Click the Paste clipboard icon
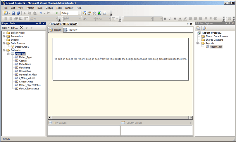The height and width of the screenshot is (142, 236). pyautogui.click(x=35, y=13)
